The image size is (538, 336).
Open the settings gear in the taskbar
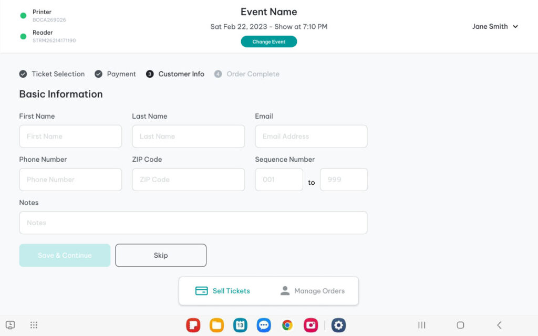click(338, 325)
